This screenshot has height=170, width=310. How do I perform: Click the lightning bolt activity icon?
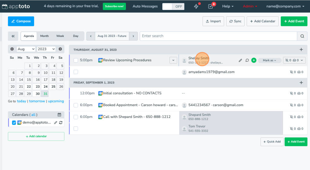click(196, 6)
